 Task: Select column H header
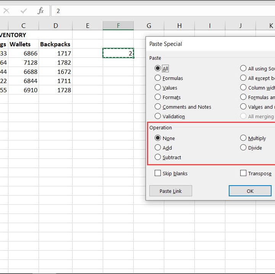pyautogui.click(x=179, y=26)
